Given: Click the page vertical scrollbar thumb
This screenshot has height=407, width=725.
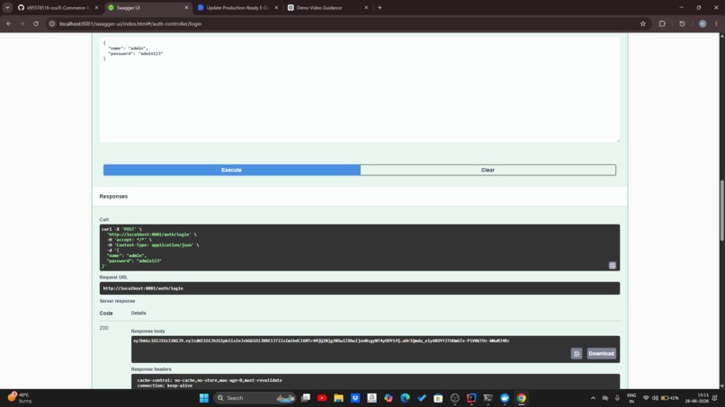Looking at the screenshot, I should [x=721, y=210].
